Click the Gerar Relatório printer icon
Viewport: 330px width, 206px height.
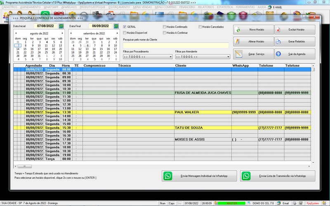point(278,42)
